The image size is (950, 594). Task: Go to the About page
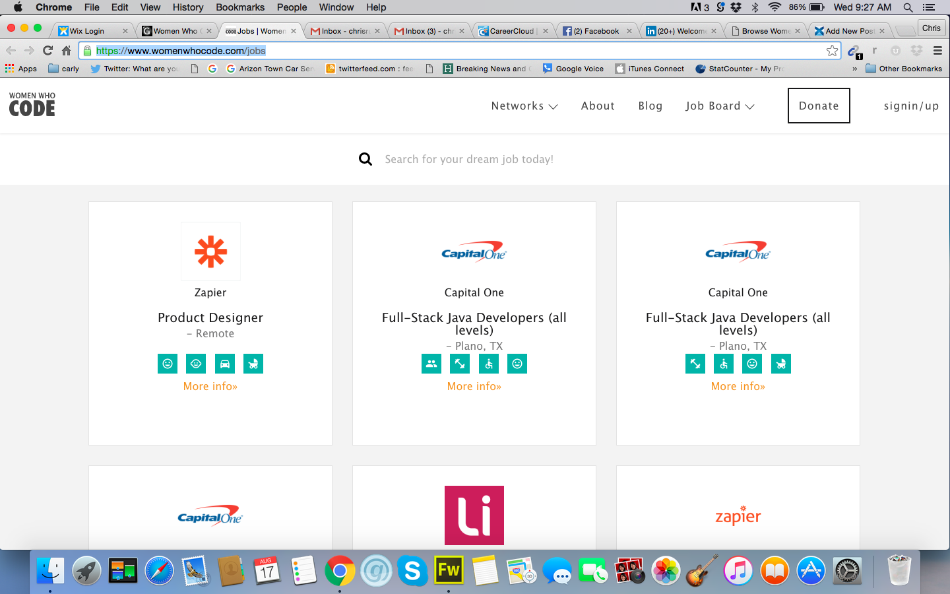tap(598, 106)
